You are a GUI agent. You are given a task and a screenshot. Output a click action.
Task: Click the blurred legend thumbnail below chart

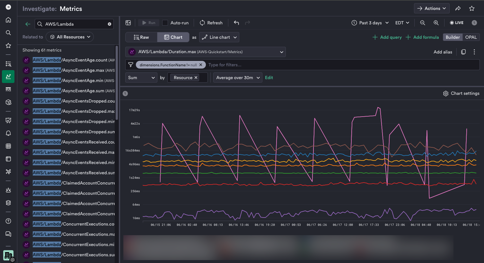pyautogui.click(x=288, y=247)
